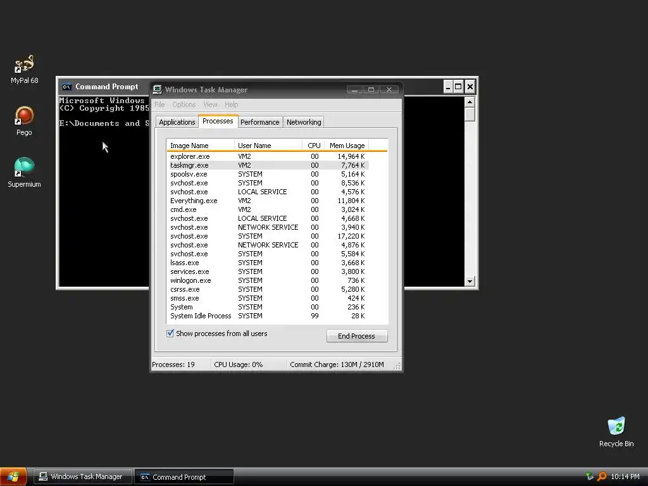Click the Command Prompt scrollbar thumb
648x486 pixels.
click(470, 114)
